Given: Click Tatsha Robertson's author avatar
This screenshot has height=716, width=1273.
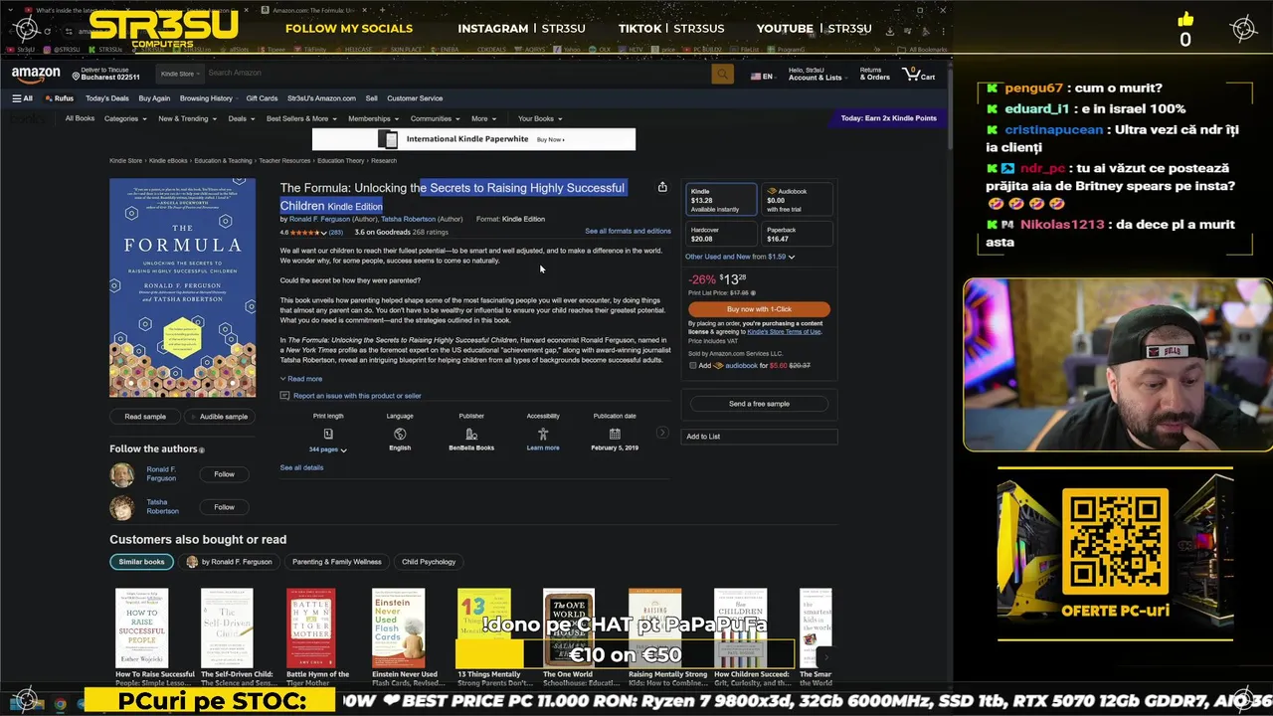Looking at the screenshot, I should click(122, 507).
